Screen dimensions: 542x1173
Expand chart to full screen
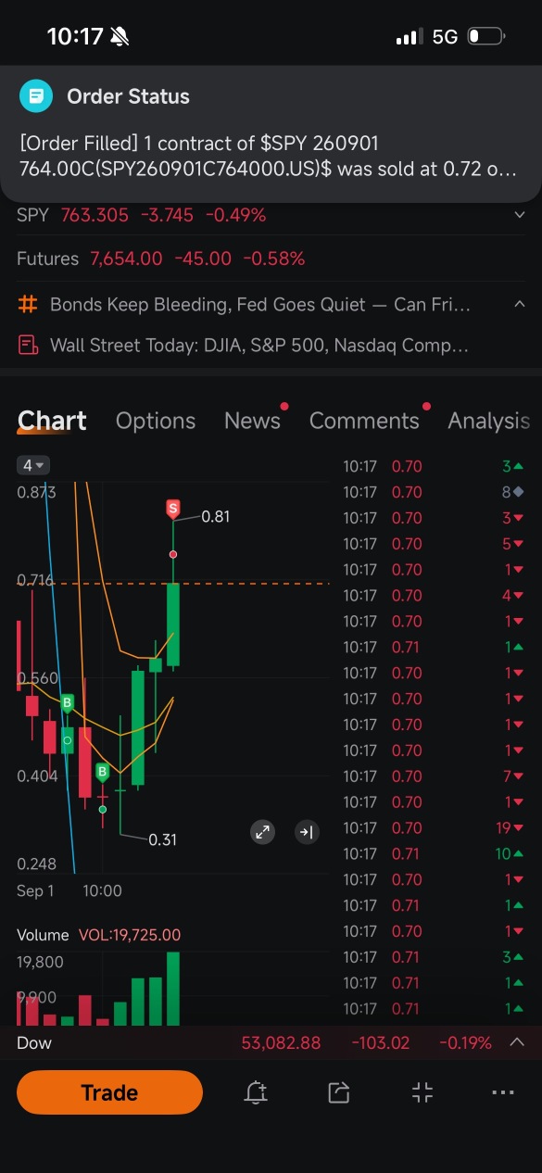(x=263, y=832)
